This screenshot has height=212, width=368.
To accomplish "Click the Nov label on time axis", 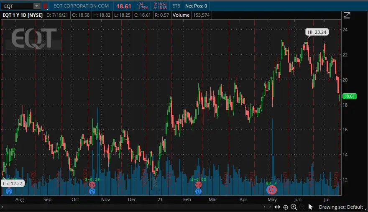I will (x=106, y=199).
